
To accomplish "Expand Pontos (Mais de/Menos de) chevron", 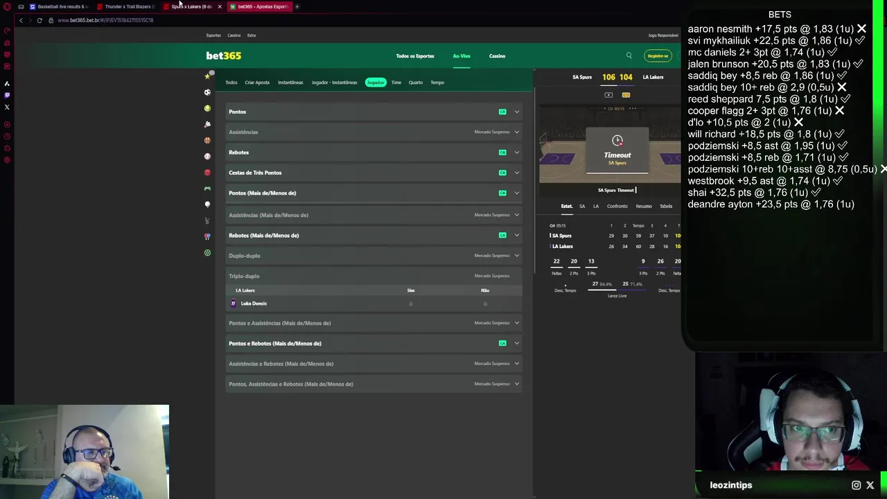I will click(516, 193).
